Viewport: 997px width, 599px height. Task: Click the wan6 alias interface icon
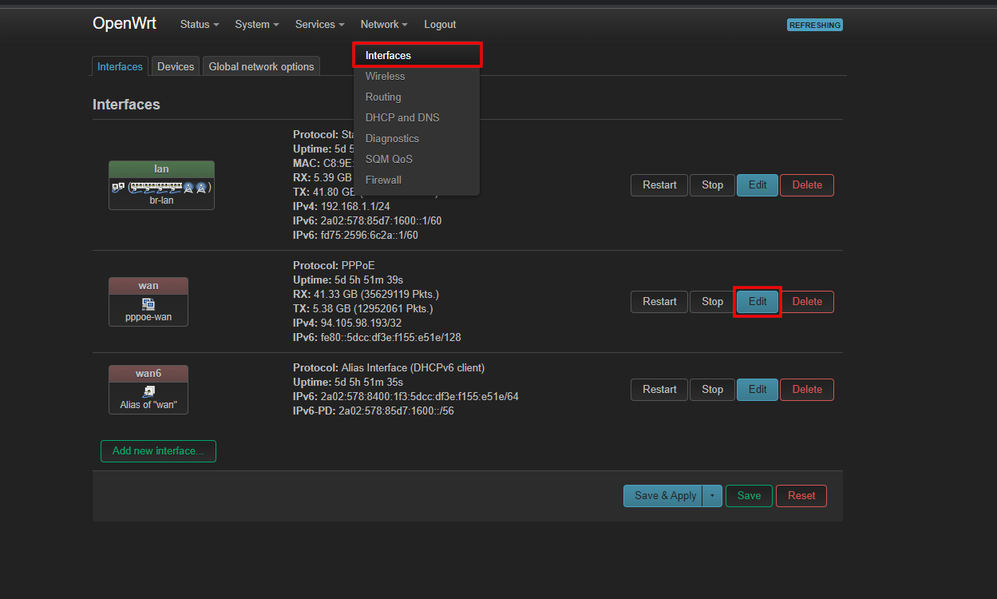click(148, 391)
